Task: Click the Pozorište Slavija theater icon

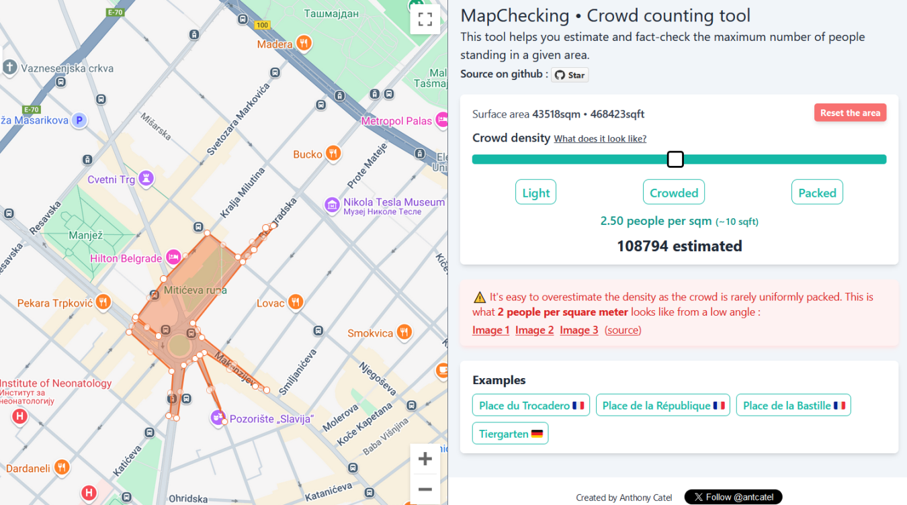Action: tap(218, 418)
